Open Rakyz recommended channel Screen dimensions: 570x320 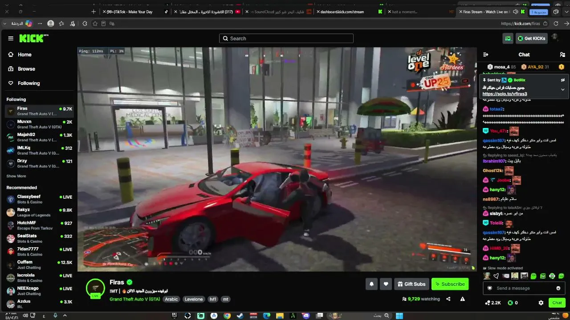tap(39, 212)
